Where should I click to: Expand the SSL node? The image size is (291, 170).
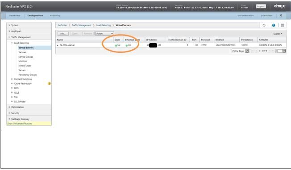(x=12, y=97)
